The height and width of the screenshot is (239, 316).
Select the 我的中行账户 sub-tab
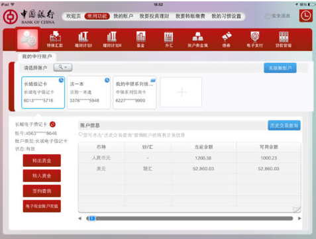point(37,57)
